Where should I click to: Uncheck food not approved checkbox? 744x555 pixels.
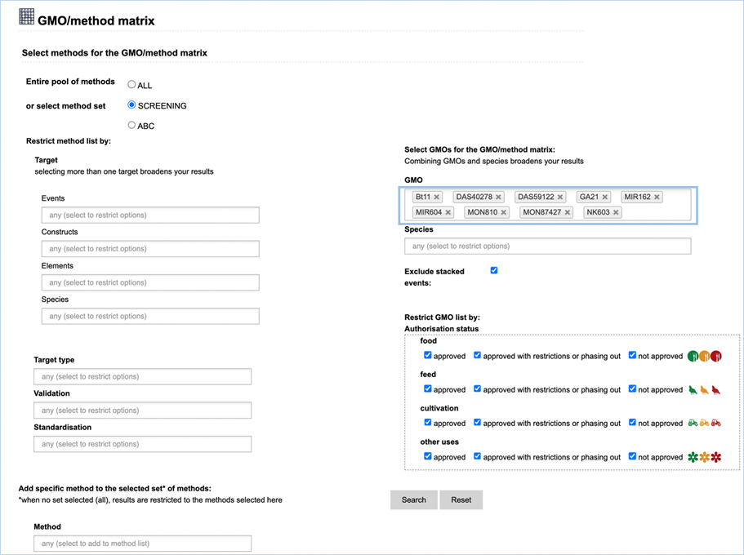click(x=632, y=355)
